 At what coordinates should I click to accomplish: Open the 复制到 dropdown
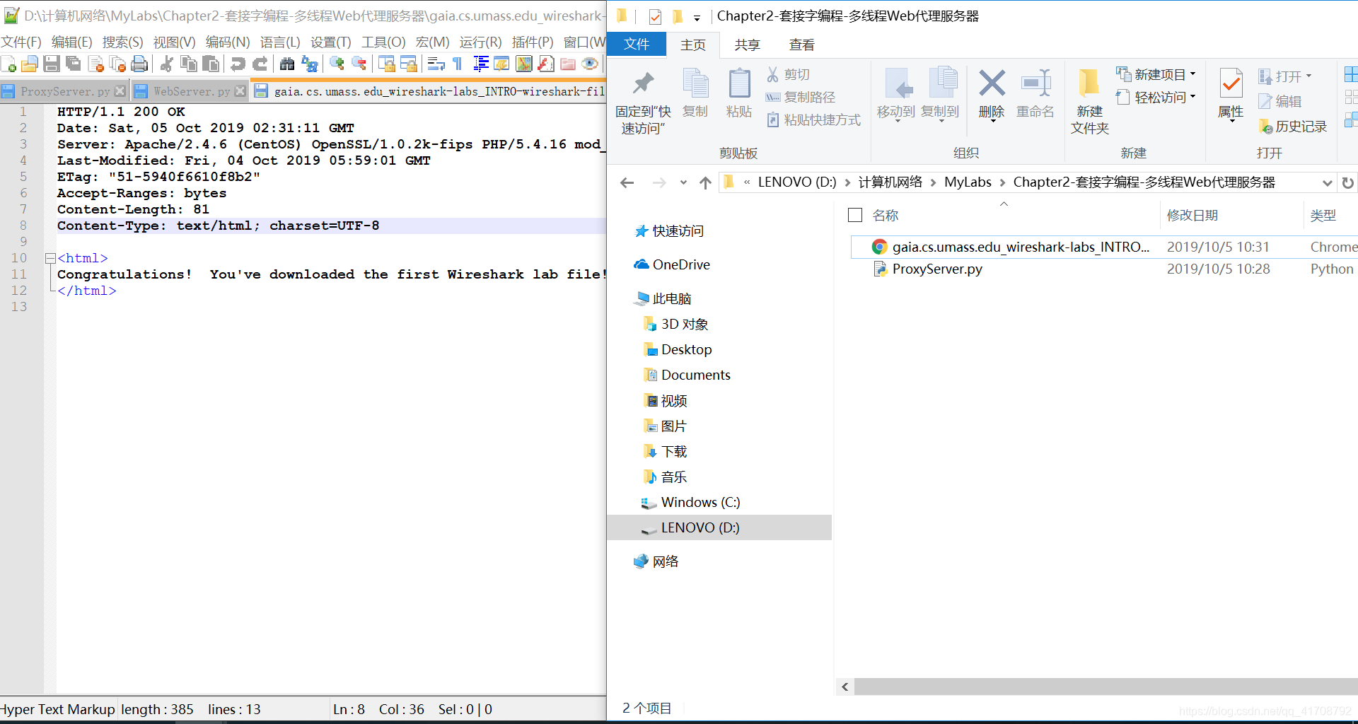[940, 95]
